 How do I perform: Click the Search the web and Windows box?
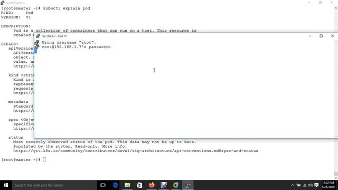(x=54, y=185)
